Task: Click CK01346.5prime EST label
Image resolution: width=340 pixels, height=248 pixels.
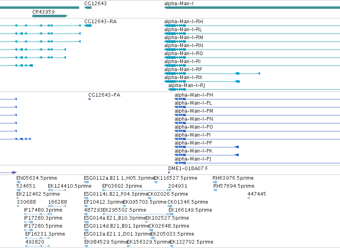Action: (x=188, y=202)
